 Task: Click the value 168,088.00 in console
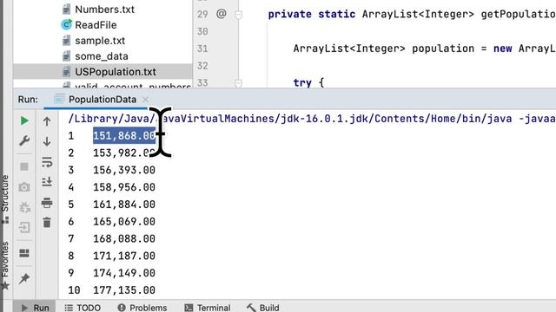click(x=124, y=239)
